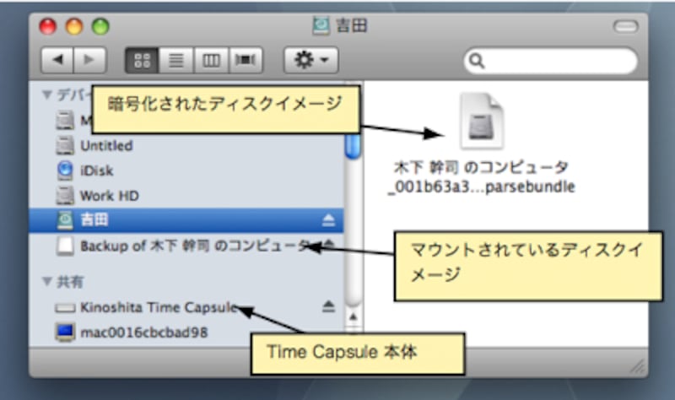Switch to Cover Flow view

click(x=246, y=60)
